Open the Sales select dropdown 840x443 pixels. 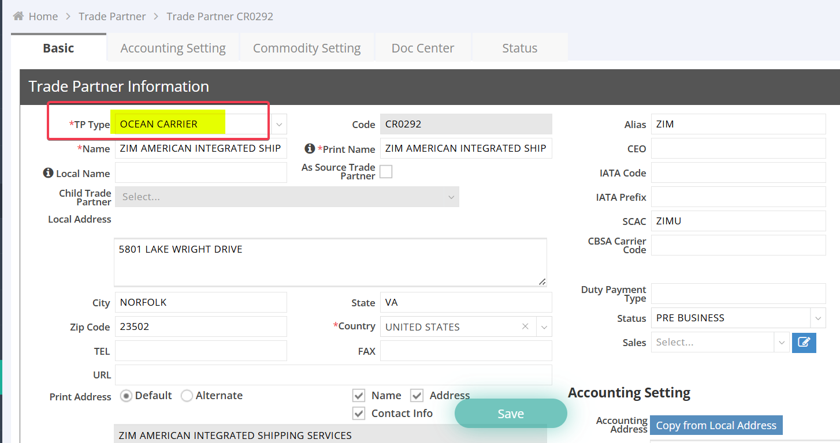[781, 342]
